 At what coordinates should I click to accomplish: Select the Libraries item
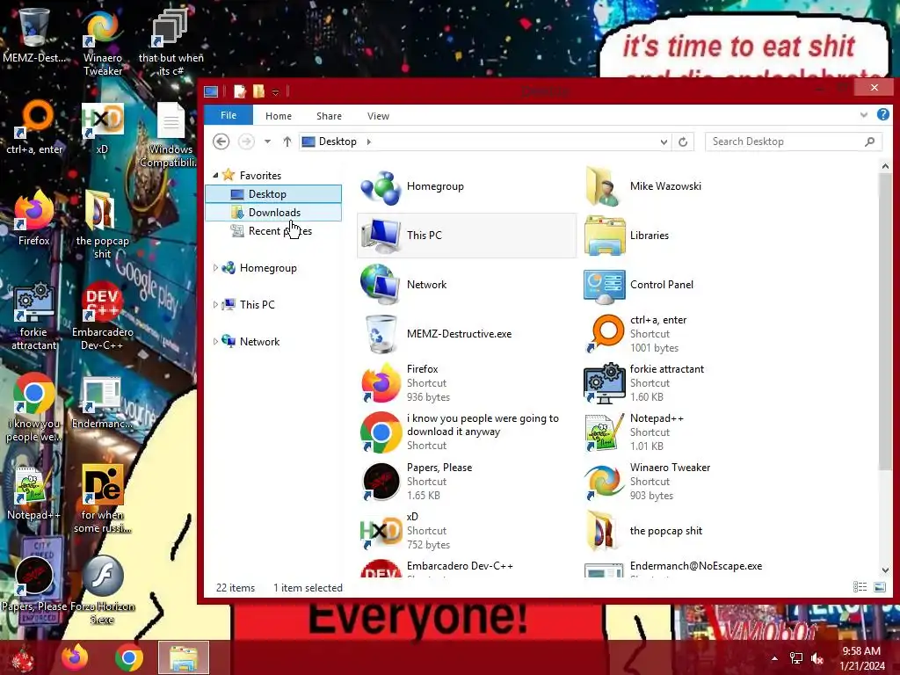coord(689,236)
